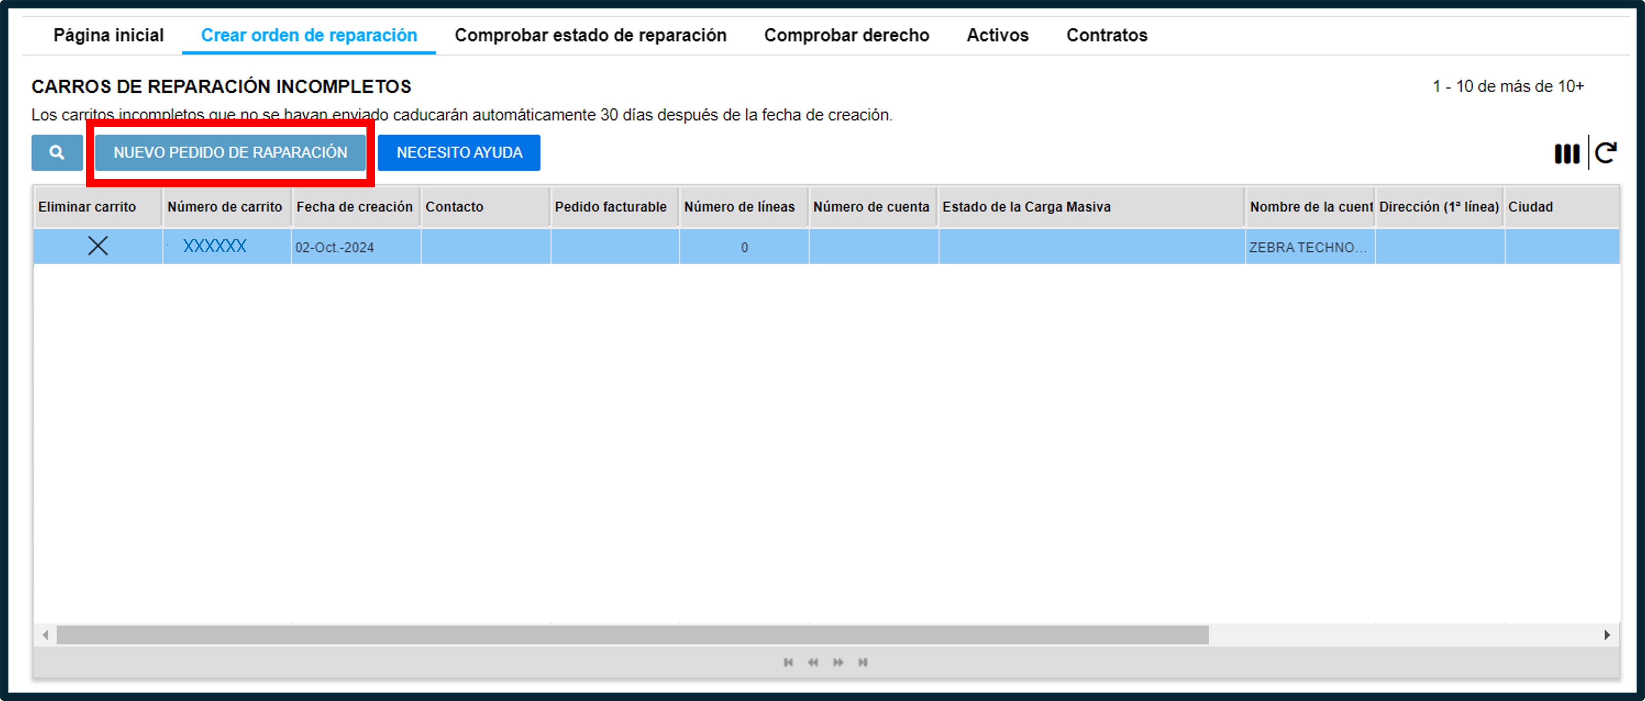The image size is (1645, 701).
Task: Sort by Fecha de creación column
Action: pyautogui.click(x=356, y=207)
